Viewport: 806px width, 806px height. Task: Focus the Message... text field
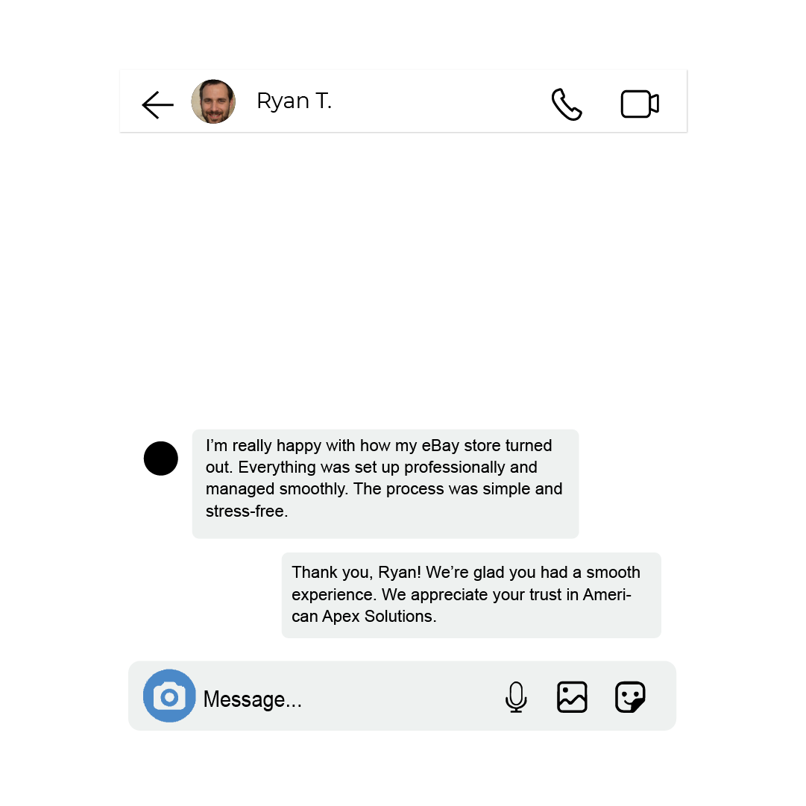pyautogui.click(x=350, y=699)
